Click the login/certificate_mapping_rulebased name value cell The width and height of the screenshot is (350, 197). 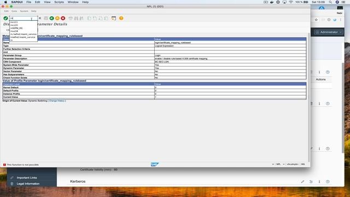coord(173,43)
